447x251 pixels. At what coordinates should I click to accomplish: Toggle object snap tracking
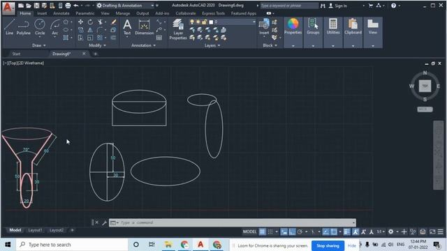pos(326,232)
